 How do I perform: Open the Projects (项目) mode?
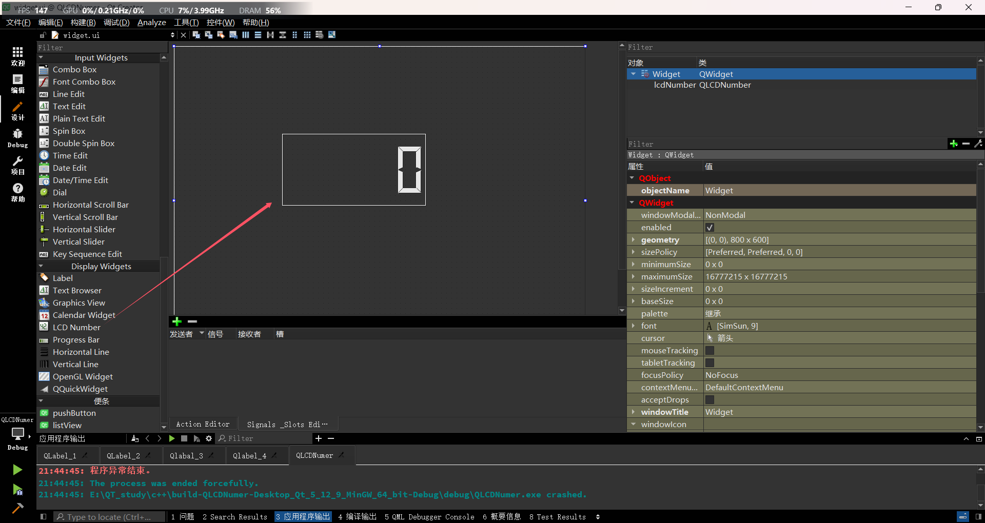point(17,166)
